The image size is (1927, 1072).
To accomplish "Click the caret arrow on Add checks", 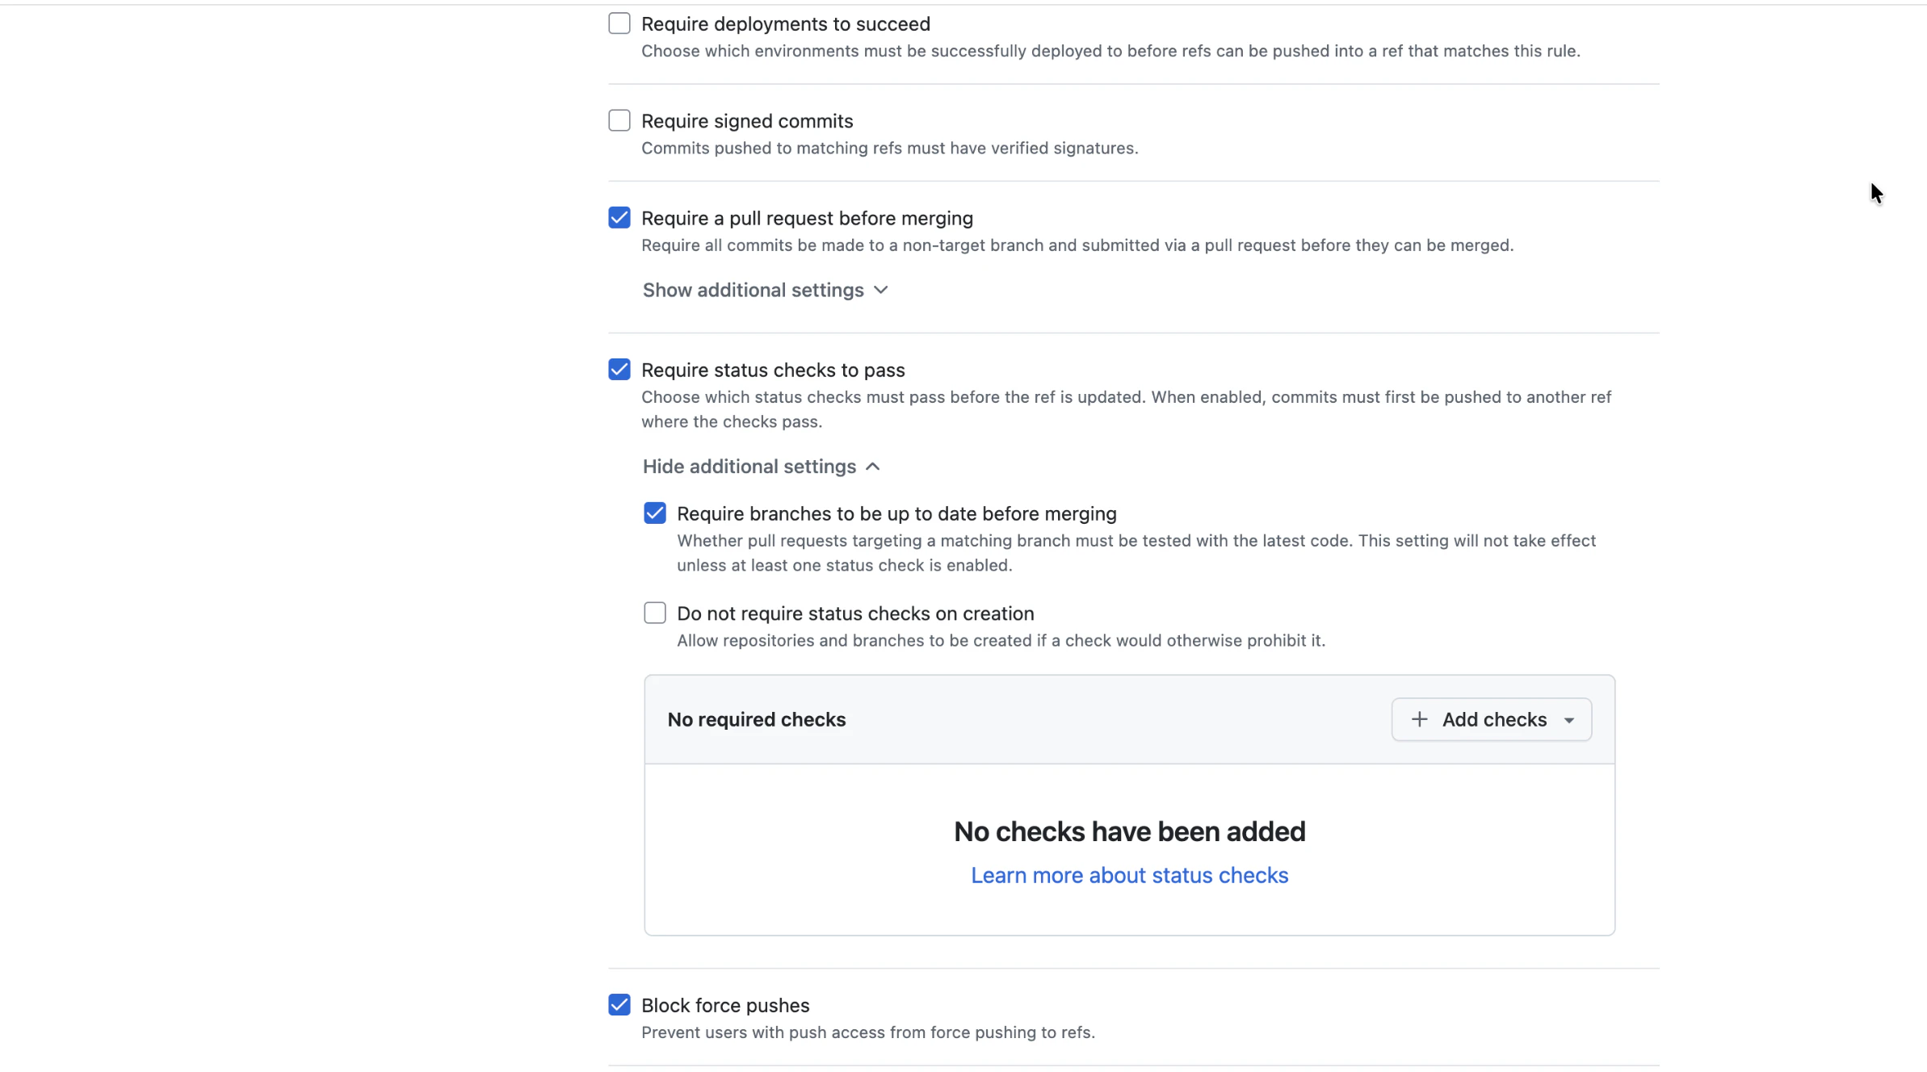I will 1568,720.
